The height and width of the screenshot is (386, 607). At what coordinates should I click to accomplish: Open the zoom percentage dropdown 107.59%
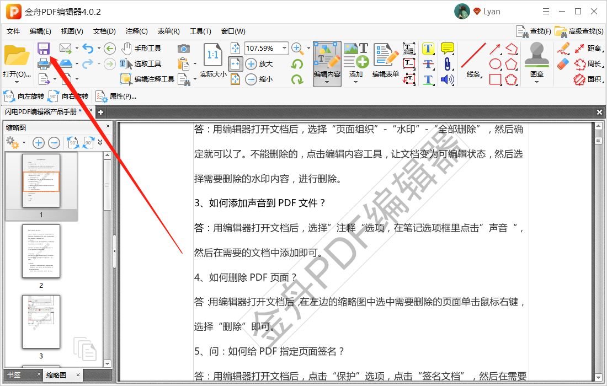[285, 49]
